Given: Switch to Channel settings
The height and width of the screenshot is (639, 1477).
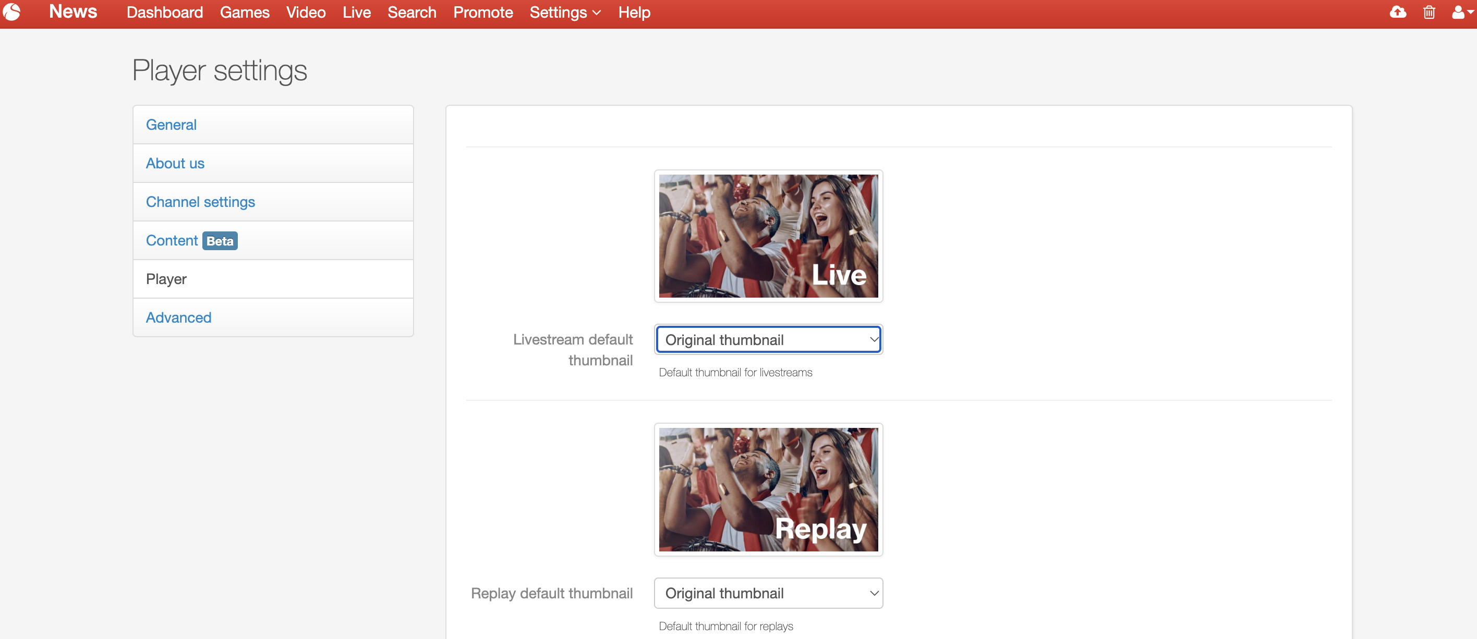Looking at the screenshot, I should pyautogui.click(x=200, y=202).
